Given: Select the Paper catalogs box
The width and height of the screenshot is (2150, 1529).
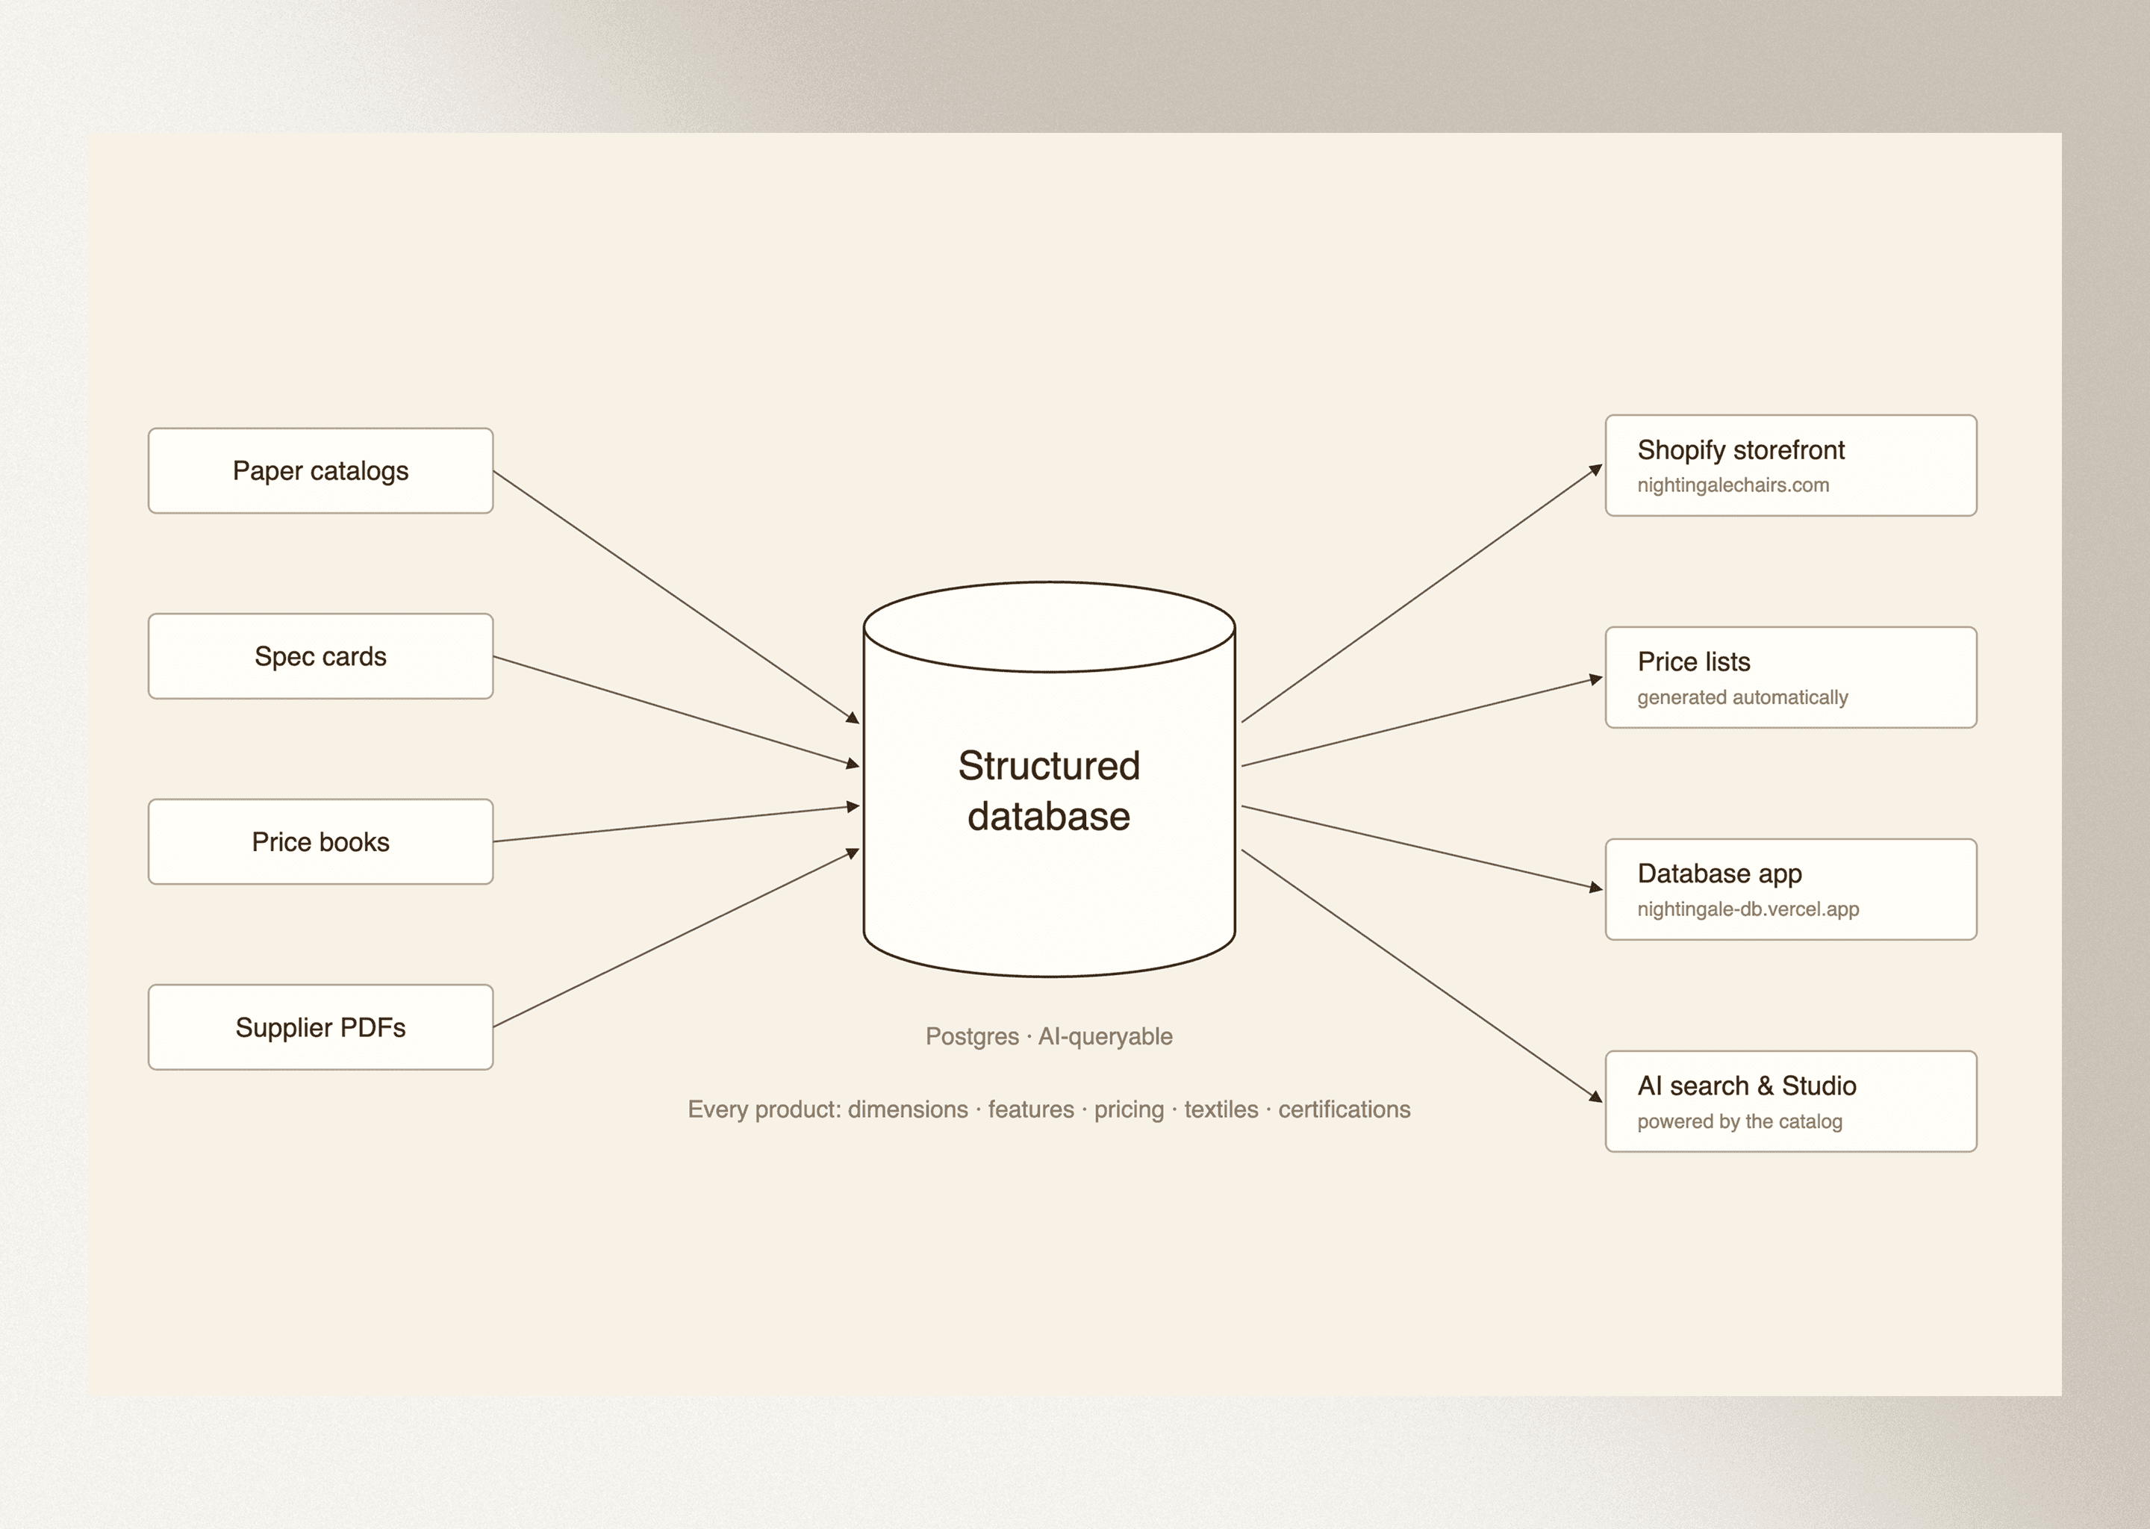Looking at the screenshot, I should (320, 471).
